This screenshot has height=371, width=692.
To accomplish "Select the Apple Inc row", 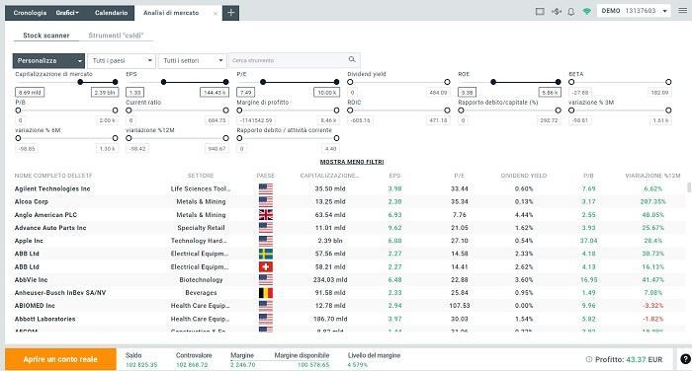I will [347, 241].
